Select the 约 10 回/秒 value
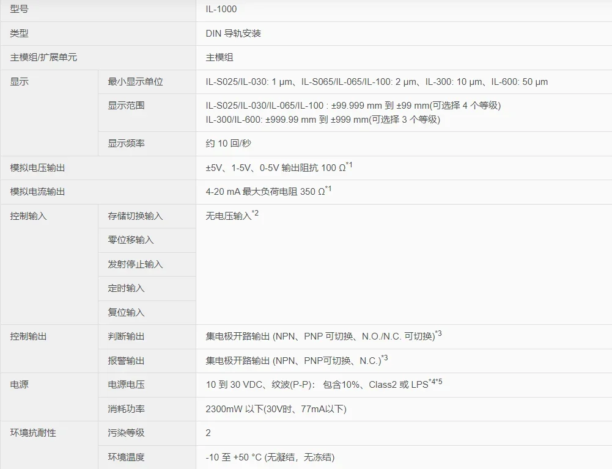Viewport: 612px width, 469px height. click(228, 144)
